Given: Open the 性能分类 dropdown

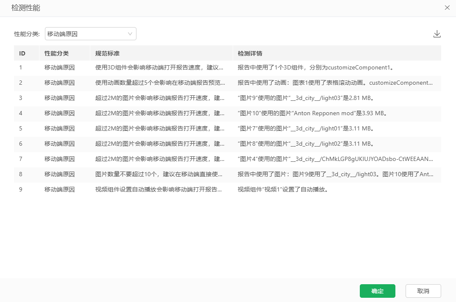Looking at the screenshot, I should [x=90, y=34].
